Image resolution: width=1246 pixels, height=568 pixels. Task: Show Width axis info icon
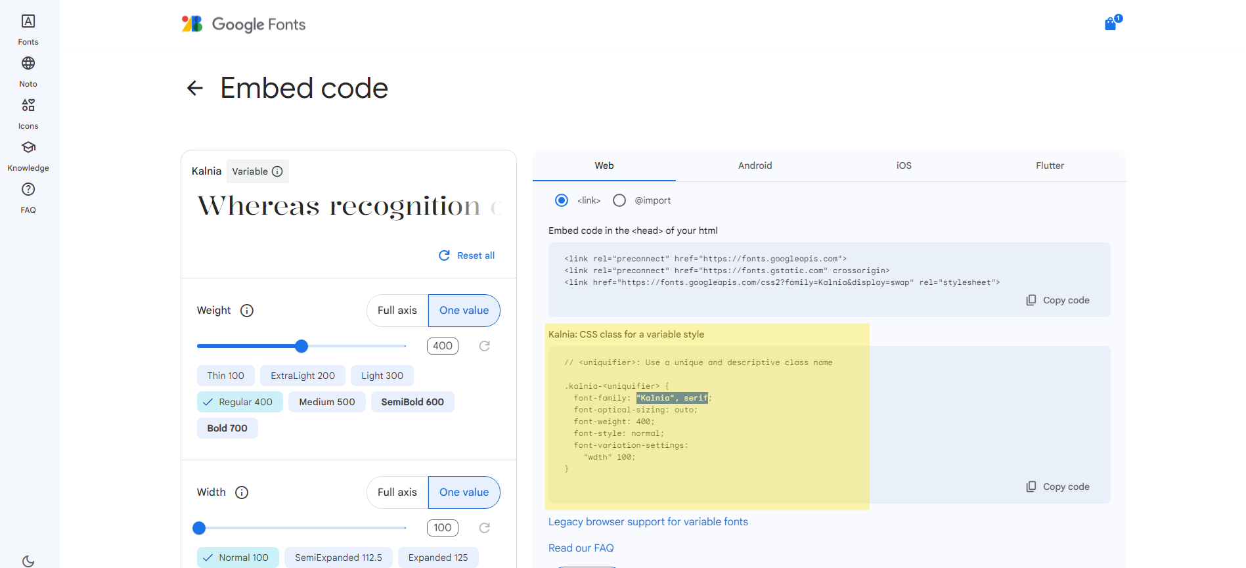click(242, 492)
